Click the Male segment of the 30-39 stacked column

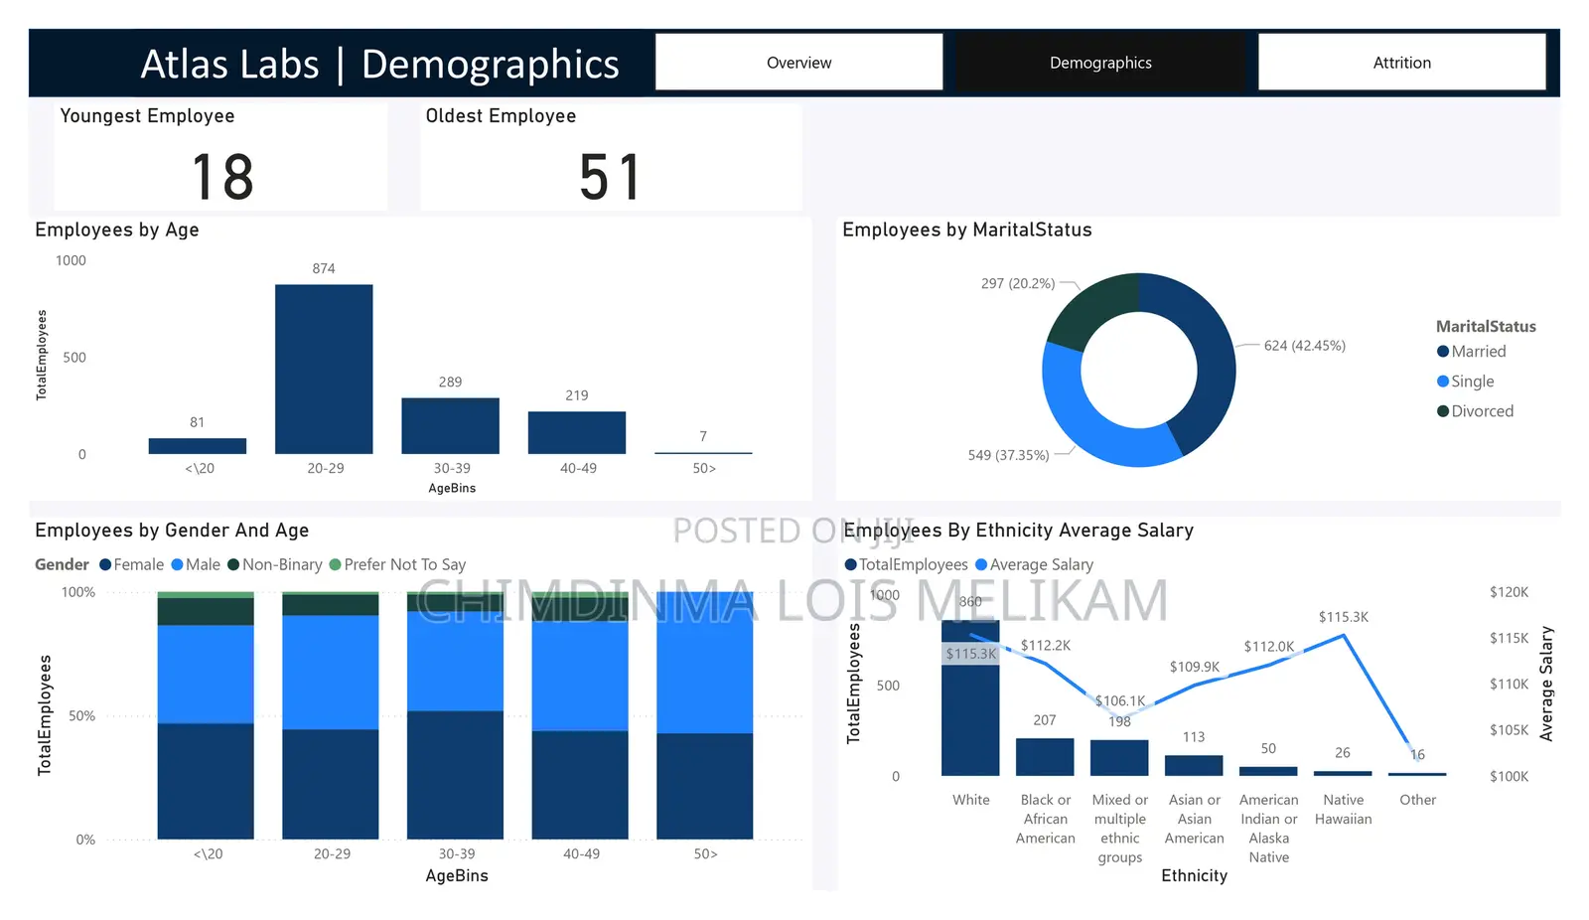click(x=455, y=661)
